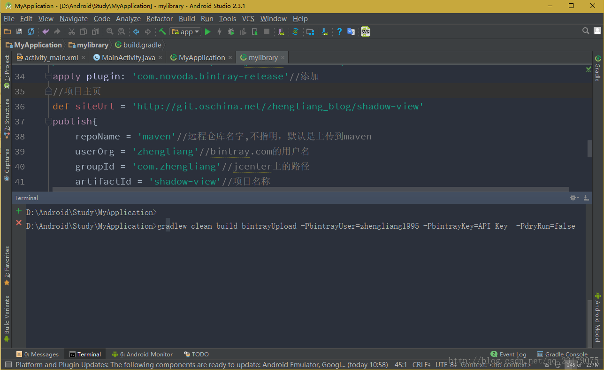Click the Find magnifier icon in toolbar

click(x=110, y=31)
